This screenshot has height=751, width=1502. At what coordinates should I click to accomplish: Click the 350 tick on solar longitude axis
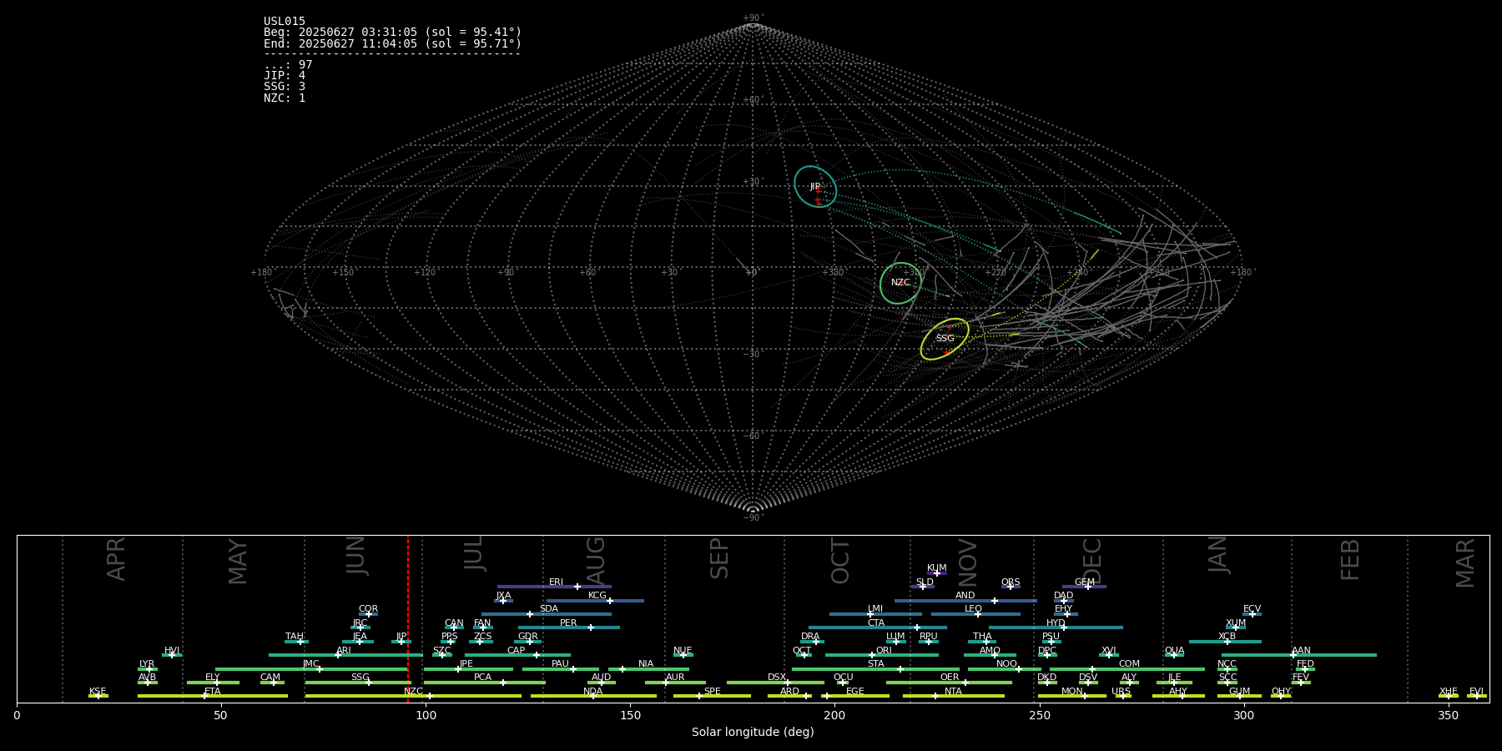(x=1448, y=715)
